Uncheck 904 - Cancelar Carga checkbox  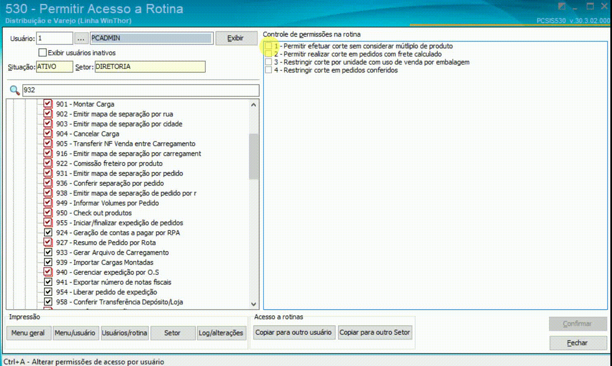tap(48, 134)
